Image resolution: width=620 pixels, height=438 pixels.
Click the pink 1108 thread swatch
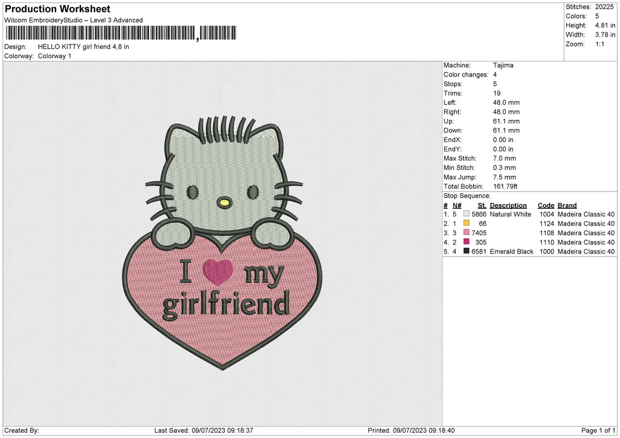click(467, 232)
